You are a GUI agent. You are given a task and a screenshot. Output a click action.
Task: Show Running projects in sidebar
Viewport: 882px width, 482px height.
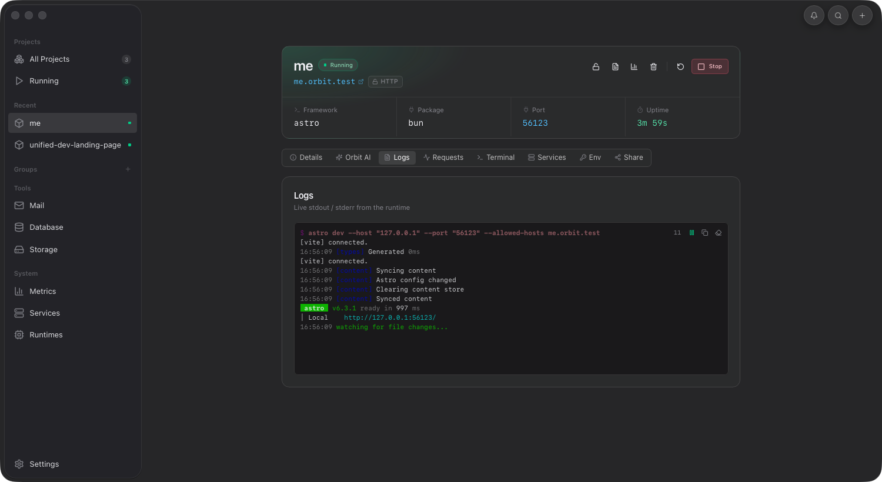(x=72, y=81)
